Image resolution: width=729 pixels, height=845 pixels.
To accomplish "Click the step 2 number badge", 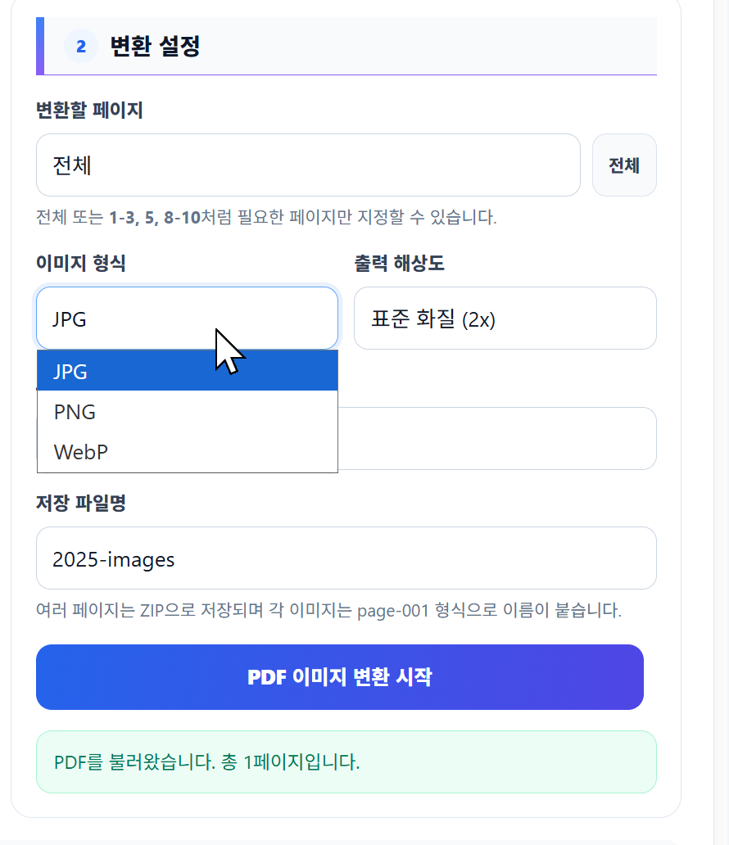I will tap(81, 47).
